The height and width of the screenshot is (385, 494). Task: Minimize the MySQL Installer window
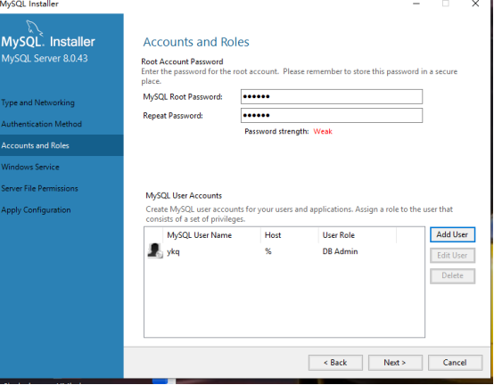tap(416, 4)
